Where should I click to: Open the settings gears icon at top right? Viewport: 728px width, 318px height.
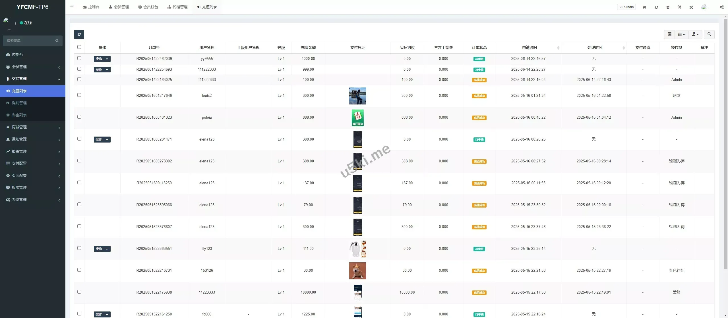tap(721, 7)
